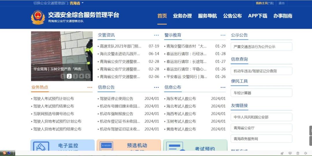Image resolution: width=312 pixels, height=156 pixels.
Task: Open news 高速支队2021年部门预...
Action: point(120,46)
